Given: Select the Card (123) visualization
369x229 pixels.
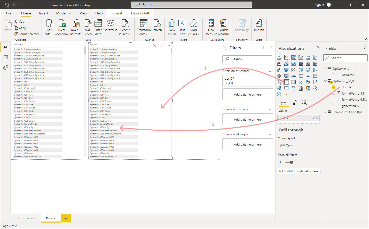Looking at the screenshot, I should click(301, 76).
